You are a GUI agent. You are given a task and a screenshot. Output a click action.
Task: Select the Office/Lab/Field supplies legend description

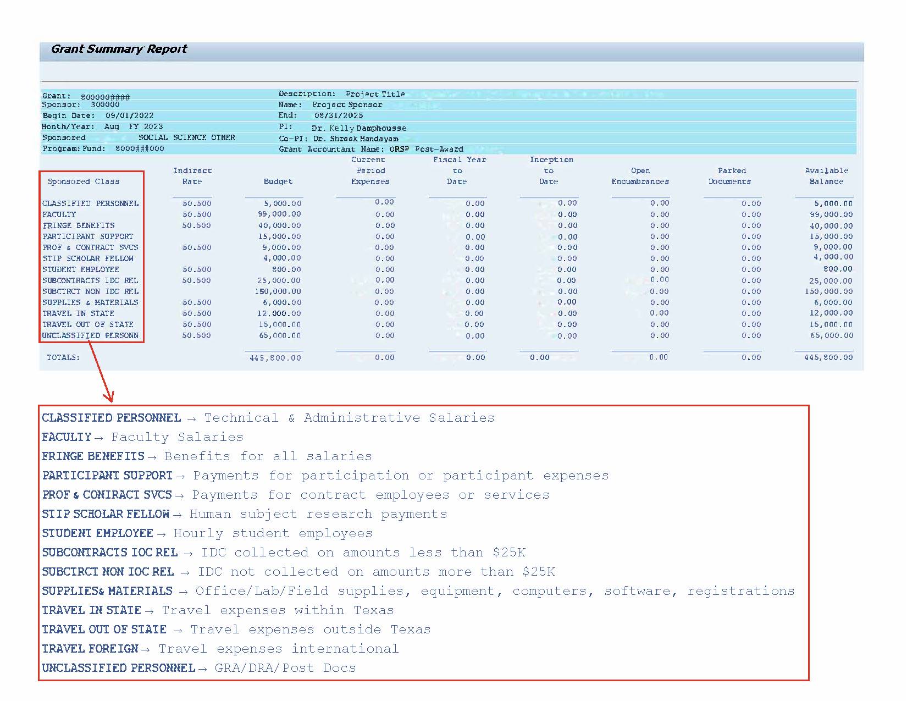[x=495, y=591]
